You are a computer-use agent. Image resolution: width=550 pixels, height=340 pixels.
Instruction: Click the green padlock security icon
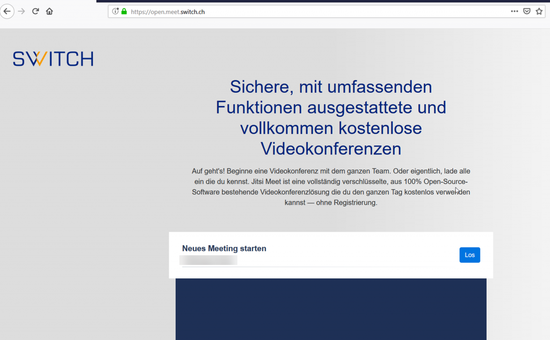click(x=124, y=12)
